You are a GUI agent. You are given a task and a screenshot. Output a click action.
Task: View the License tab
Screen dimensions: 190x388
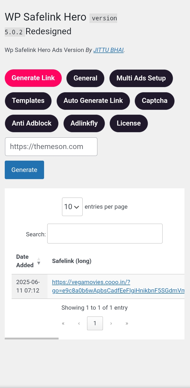tap(129, 123)
